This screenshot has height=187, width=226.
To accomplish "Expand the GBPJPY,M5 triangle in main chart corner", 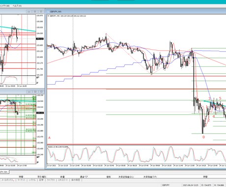I will [48, 16].
